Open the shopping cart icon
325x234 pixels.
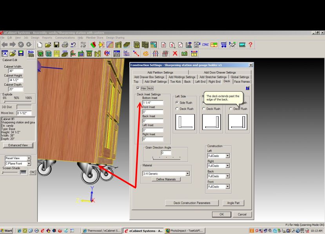click(223, 45)
